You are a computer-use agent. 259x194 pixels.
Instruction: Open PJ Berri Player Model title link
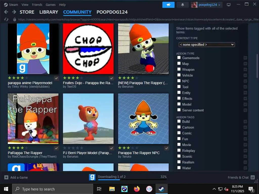pyautogui.click(x=88, y=153)
